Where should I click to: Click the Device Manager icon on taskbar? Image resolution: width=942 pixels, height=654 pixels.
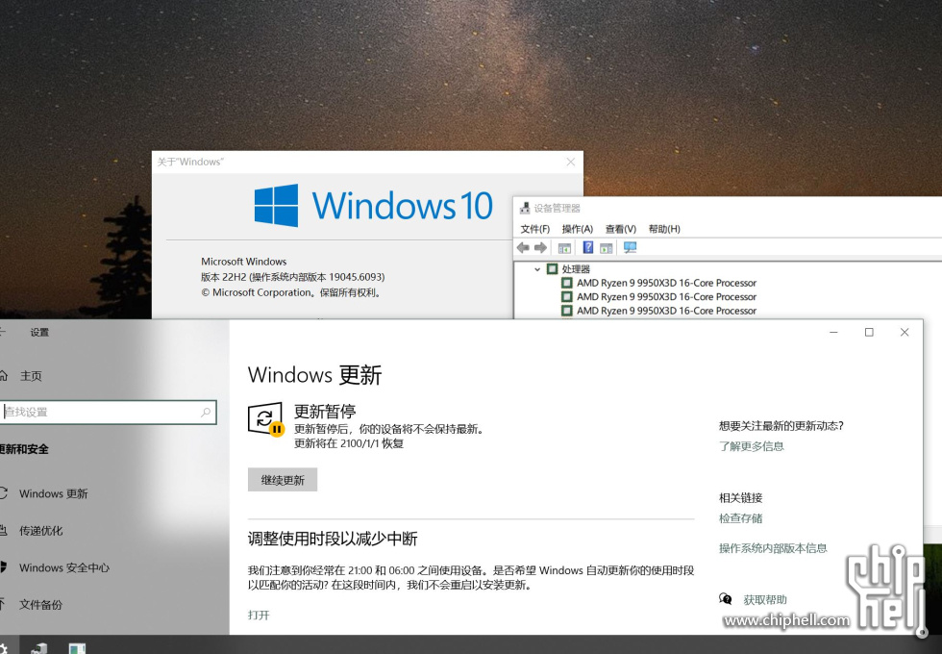pyautogui.click(x=39, y=648)
